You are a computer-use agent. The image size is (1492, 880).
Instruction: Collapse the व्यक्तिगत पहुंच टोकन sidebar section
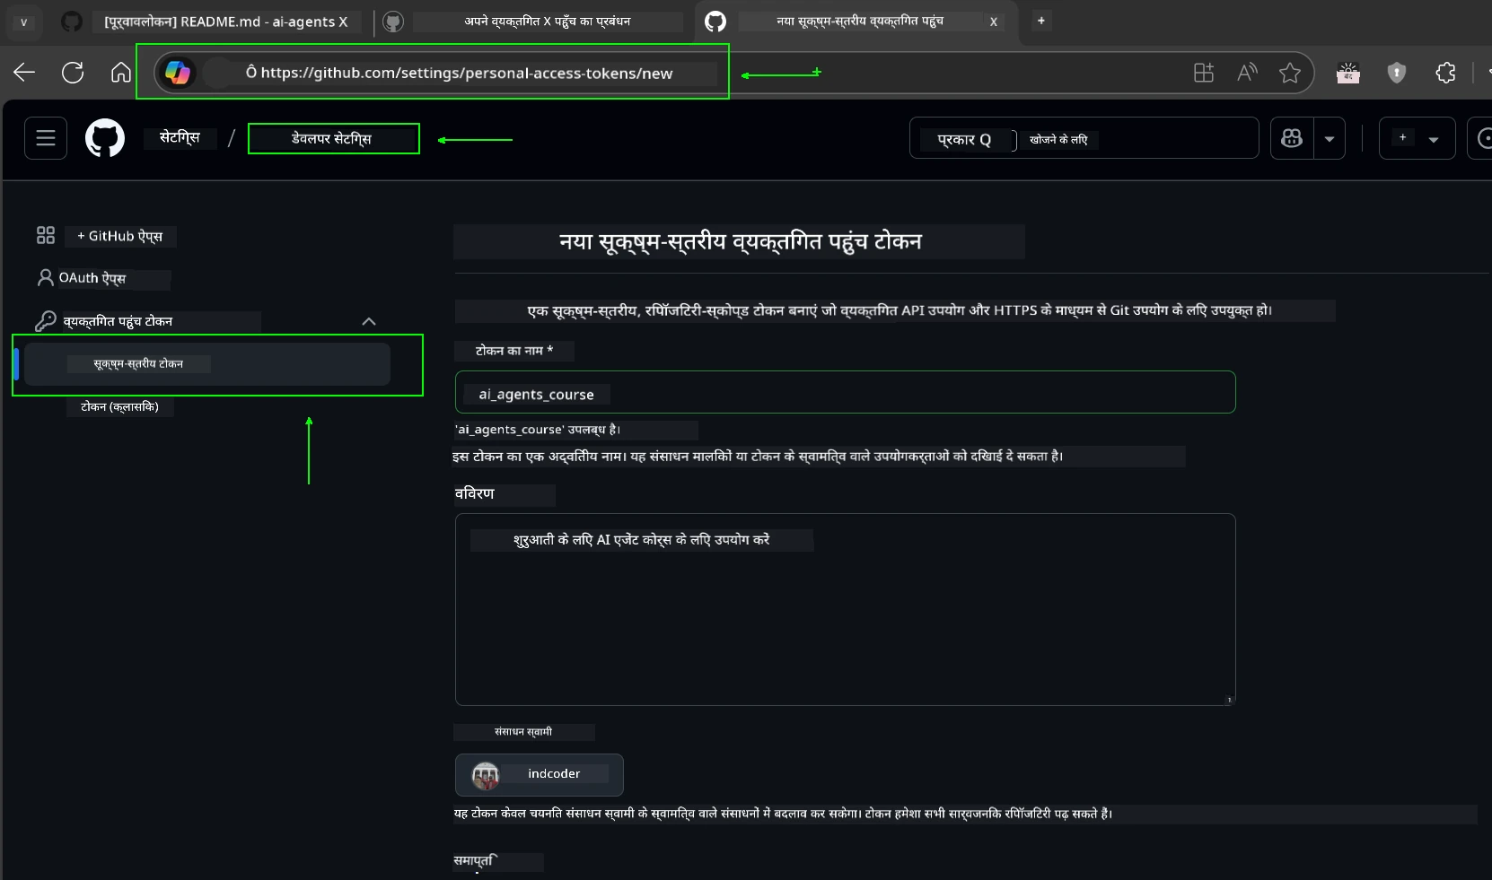(368, 321)
